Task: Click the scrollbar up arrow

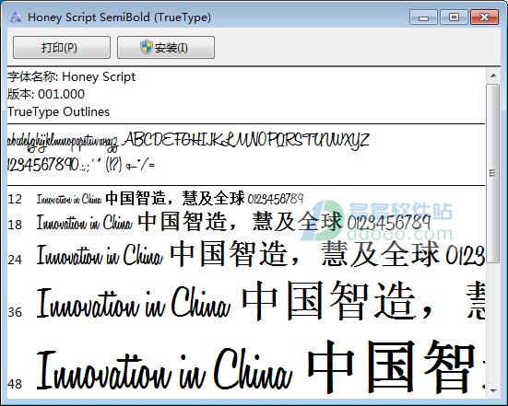Action: tap(493, 76)
